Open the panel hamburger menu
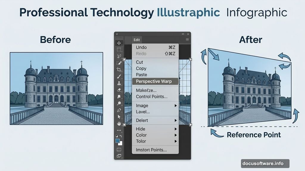 [187, 39]
